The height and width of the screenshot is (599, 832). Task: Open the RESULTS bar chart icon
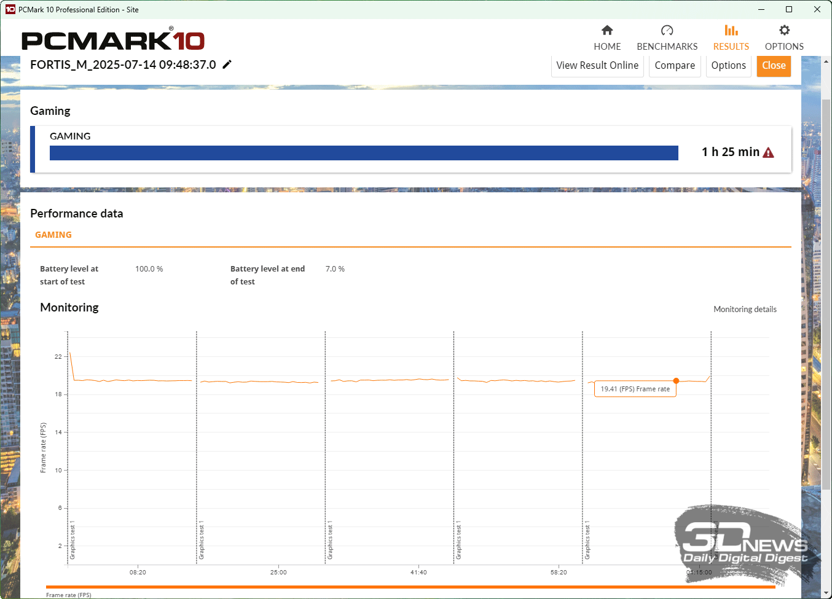731,30
